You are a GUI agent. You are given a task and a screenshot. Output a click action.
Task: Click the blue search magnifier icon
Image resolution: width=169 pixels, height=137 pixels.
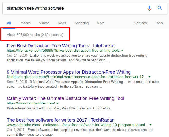click(x=160, y=8)
